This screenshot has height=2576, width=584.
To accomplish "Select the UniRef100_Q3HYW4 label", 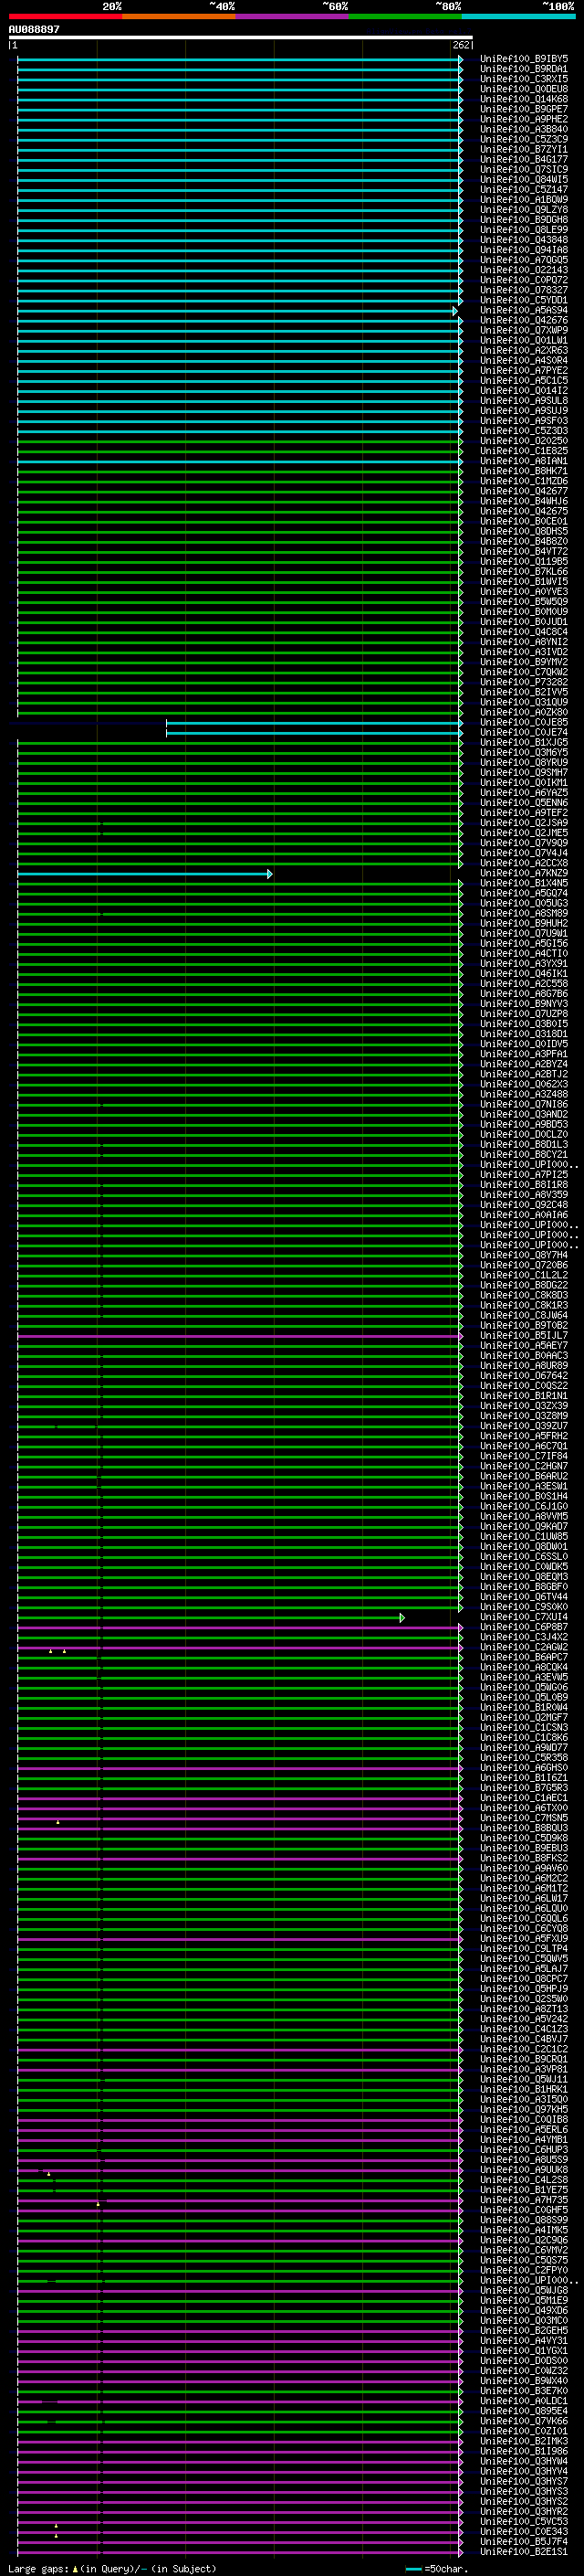I will click(523, 2462).
